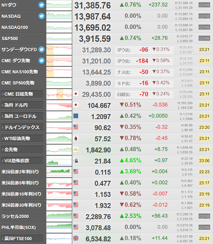The width and height of the screenshot is (213, 244).
Task: Click the gold bars icon for 金先物
Action: 76,150
